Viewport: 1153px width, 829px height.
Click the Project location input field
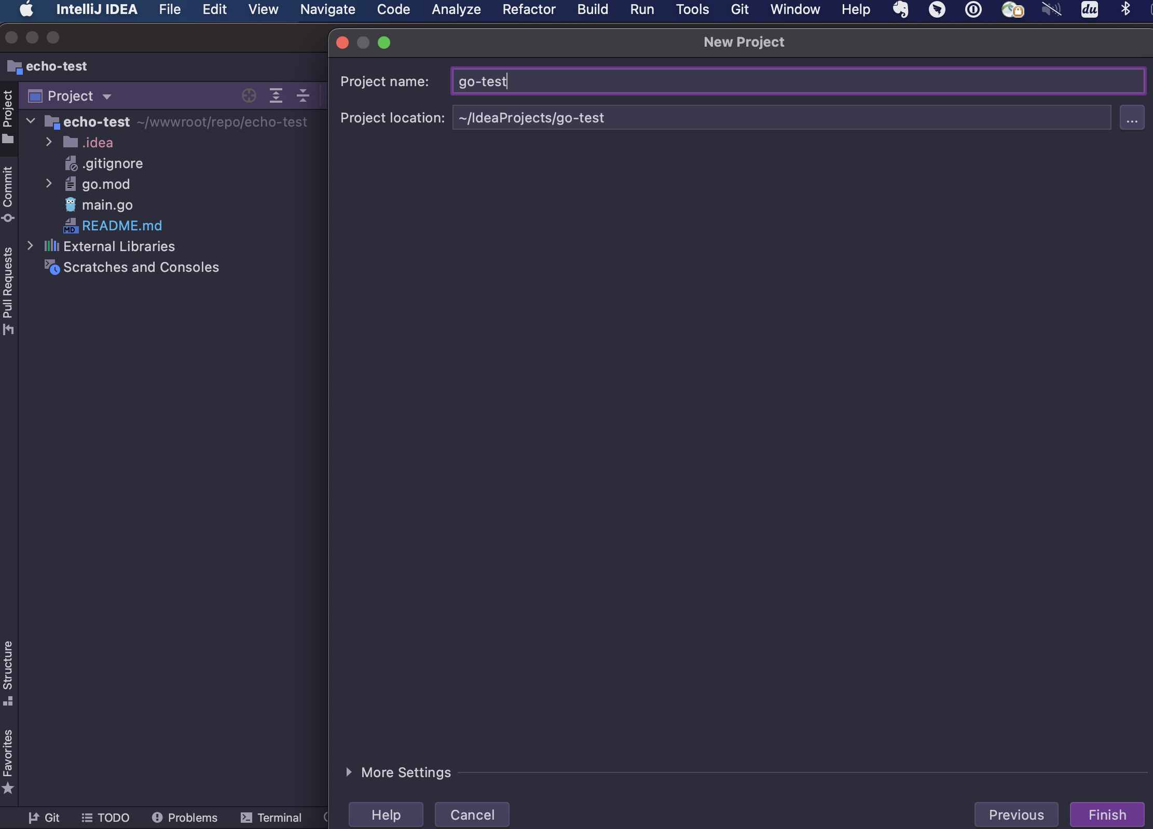coord(781,117)
